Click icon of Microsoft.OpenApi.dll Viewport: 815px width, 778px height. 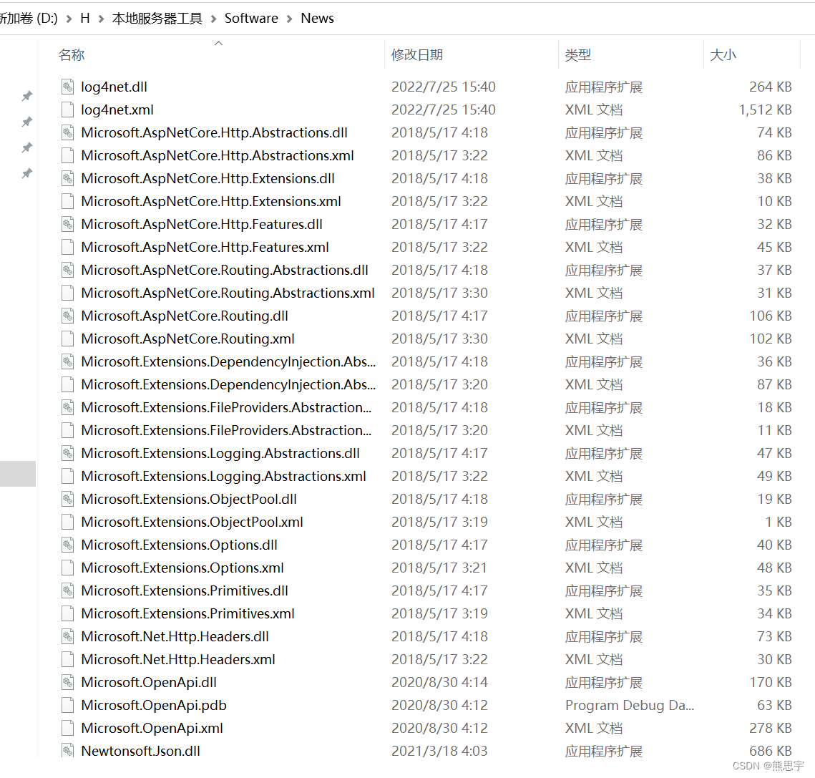click(x=67, y=682)
